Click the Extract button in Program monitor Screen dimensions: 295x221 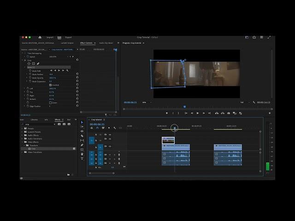tap(223, 113)
